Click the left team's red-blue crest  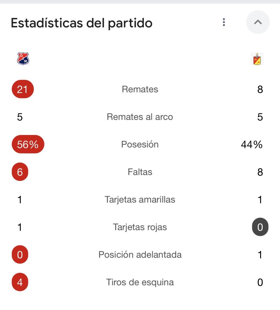click(23, 59)
